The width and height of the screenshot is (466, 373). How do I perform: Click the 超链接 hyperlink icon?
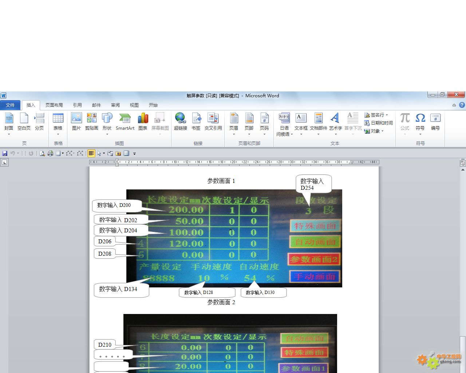tap(180, 121)
